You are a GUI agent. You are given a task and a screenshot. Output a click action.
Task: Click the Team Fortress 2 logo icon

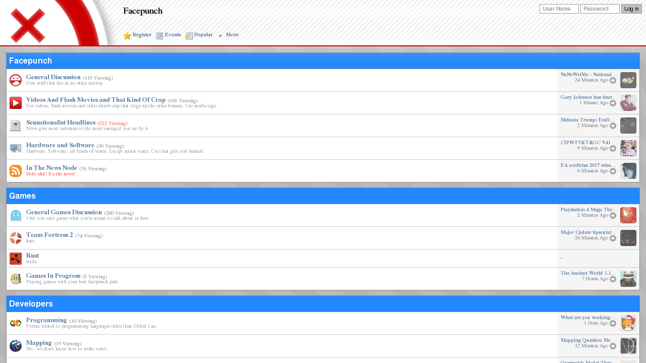[x=16, y=238]
